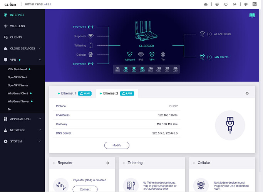Expand the System sidebar section

[40, 141]
